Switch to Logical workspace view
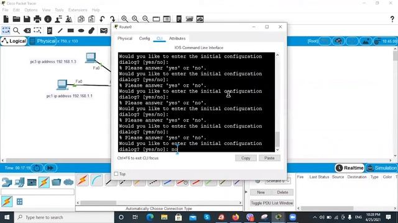Viewport: 398px width, 223px height. [x=14, y=41]
